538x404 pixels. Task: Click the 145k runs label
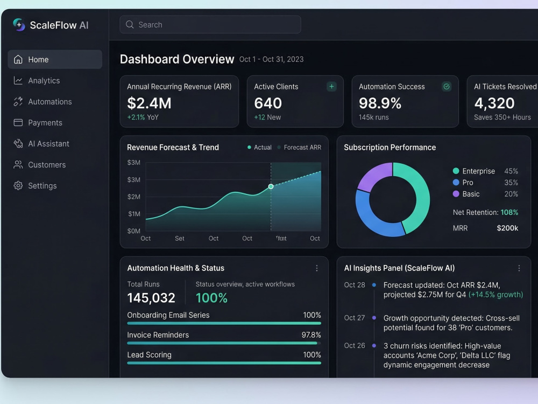374,117
